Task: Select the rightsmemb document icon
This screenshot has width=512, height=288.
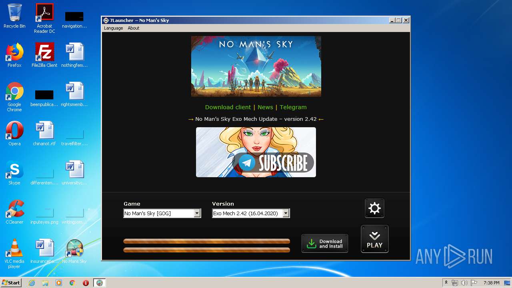Action: pyautogui.click(x=74, y=94)
